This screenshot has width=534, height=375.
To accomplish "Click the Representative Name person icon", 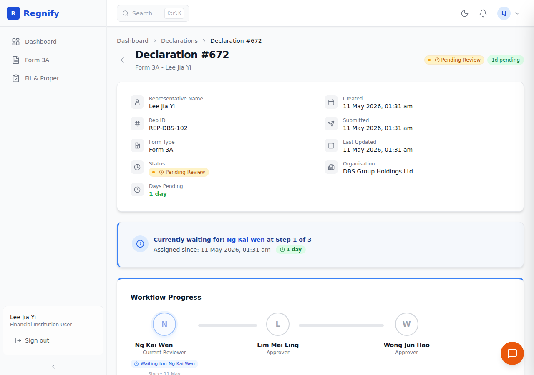I will coord(137,102).
